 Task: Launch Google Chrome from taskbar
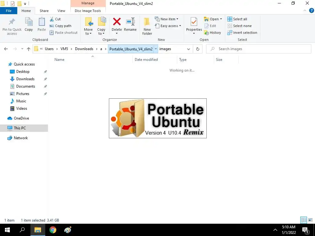53,230
